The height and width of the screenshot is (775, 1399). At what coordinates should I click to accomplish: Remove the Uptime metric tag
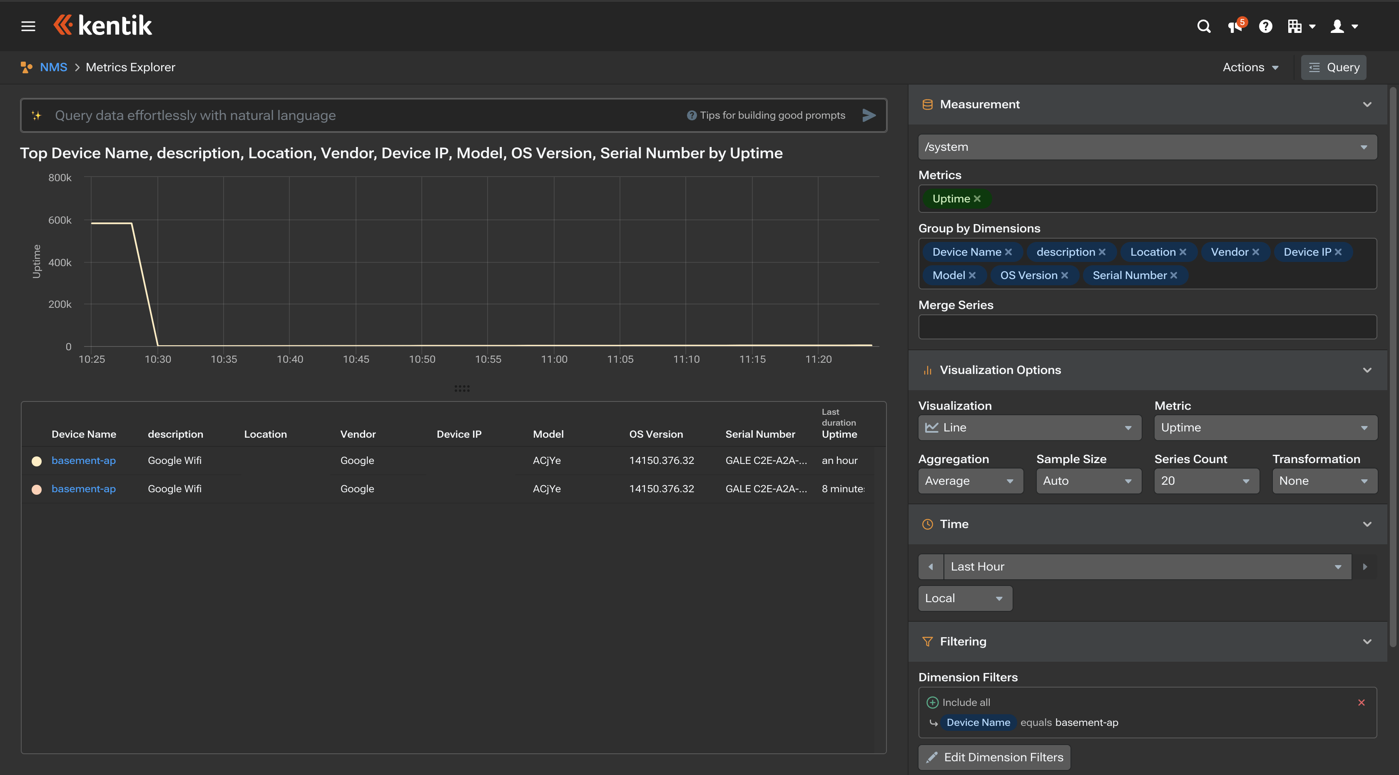coord(977,199)
